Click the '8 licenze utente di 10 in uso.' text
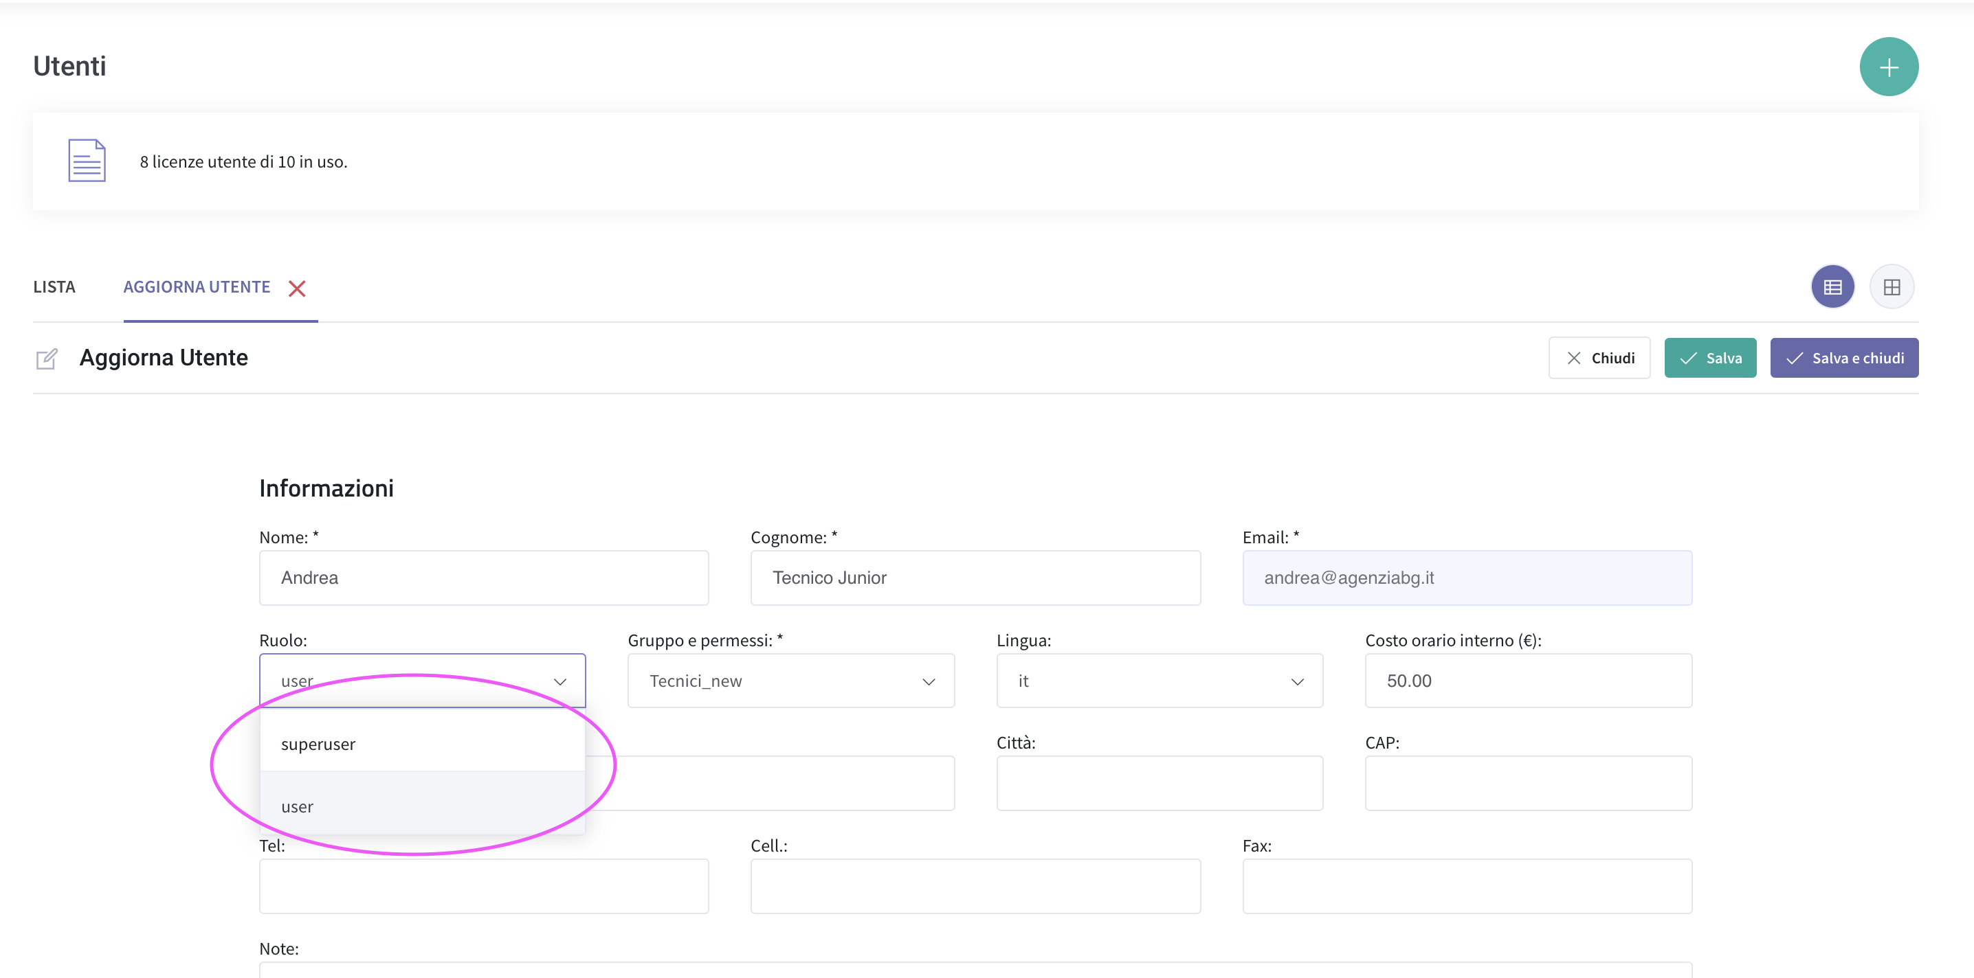 pyautogui.click(x=243, y=161)
